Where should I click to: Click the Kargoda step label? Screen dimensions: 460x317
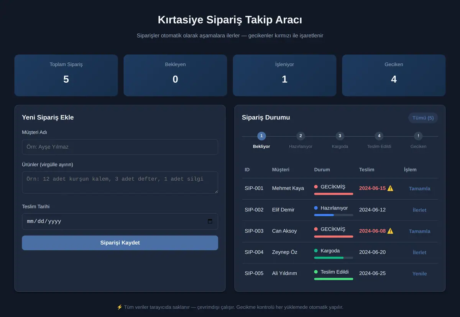point(340,147)
